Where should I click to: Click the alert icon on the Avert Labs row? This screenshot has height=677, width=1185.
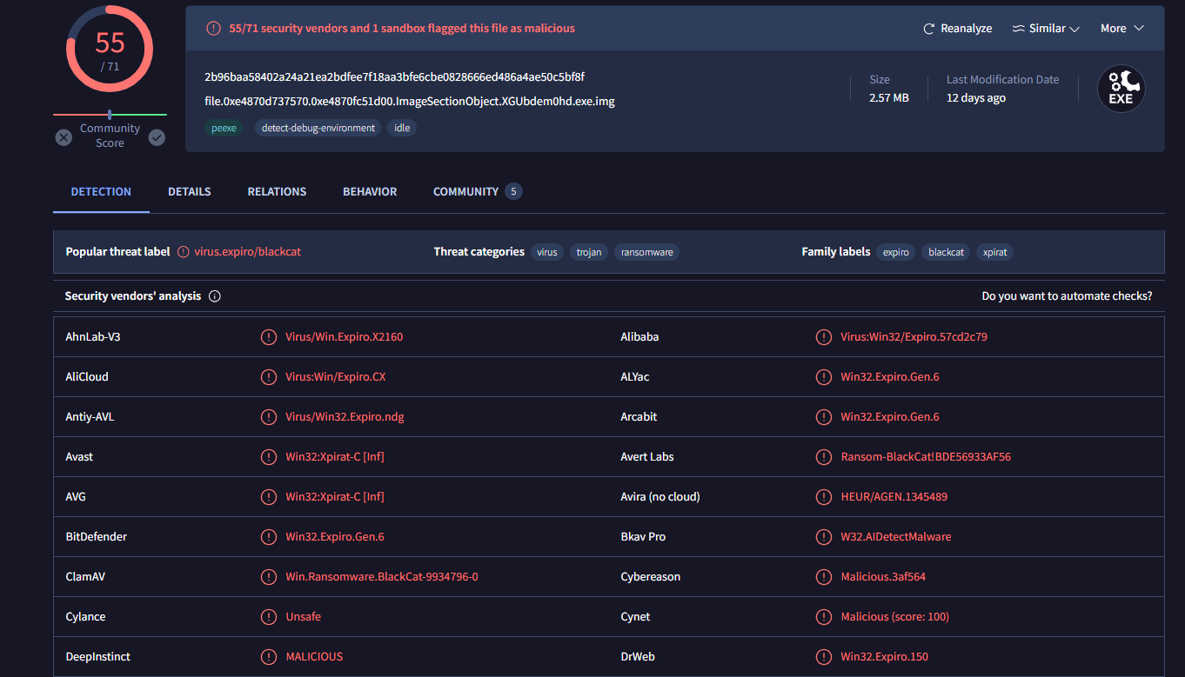[823, 457]
